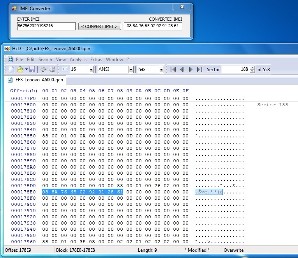Click the ENTER IMEI input field
298x258 pixels.
click(46, 26)
